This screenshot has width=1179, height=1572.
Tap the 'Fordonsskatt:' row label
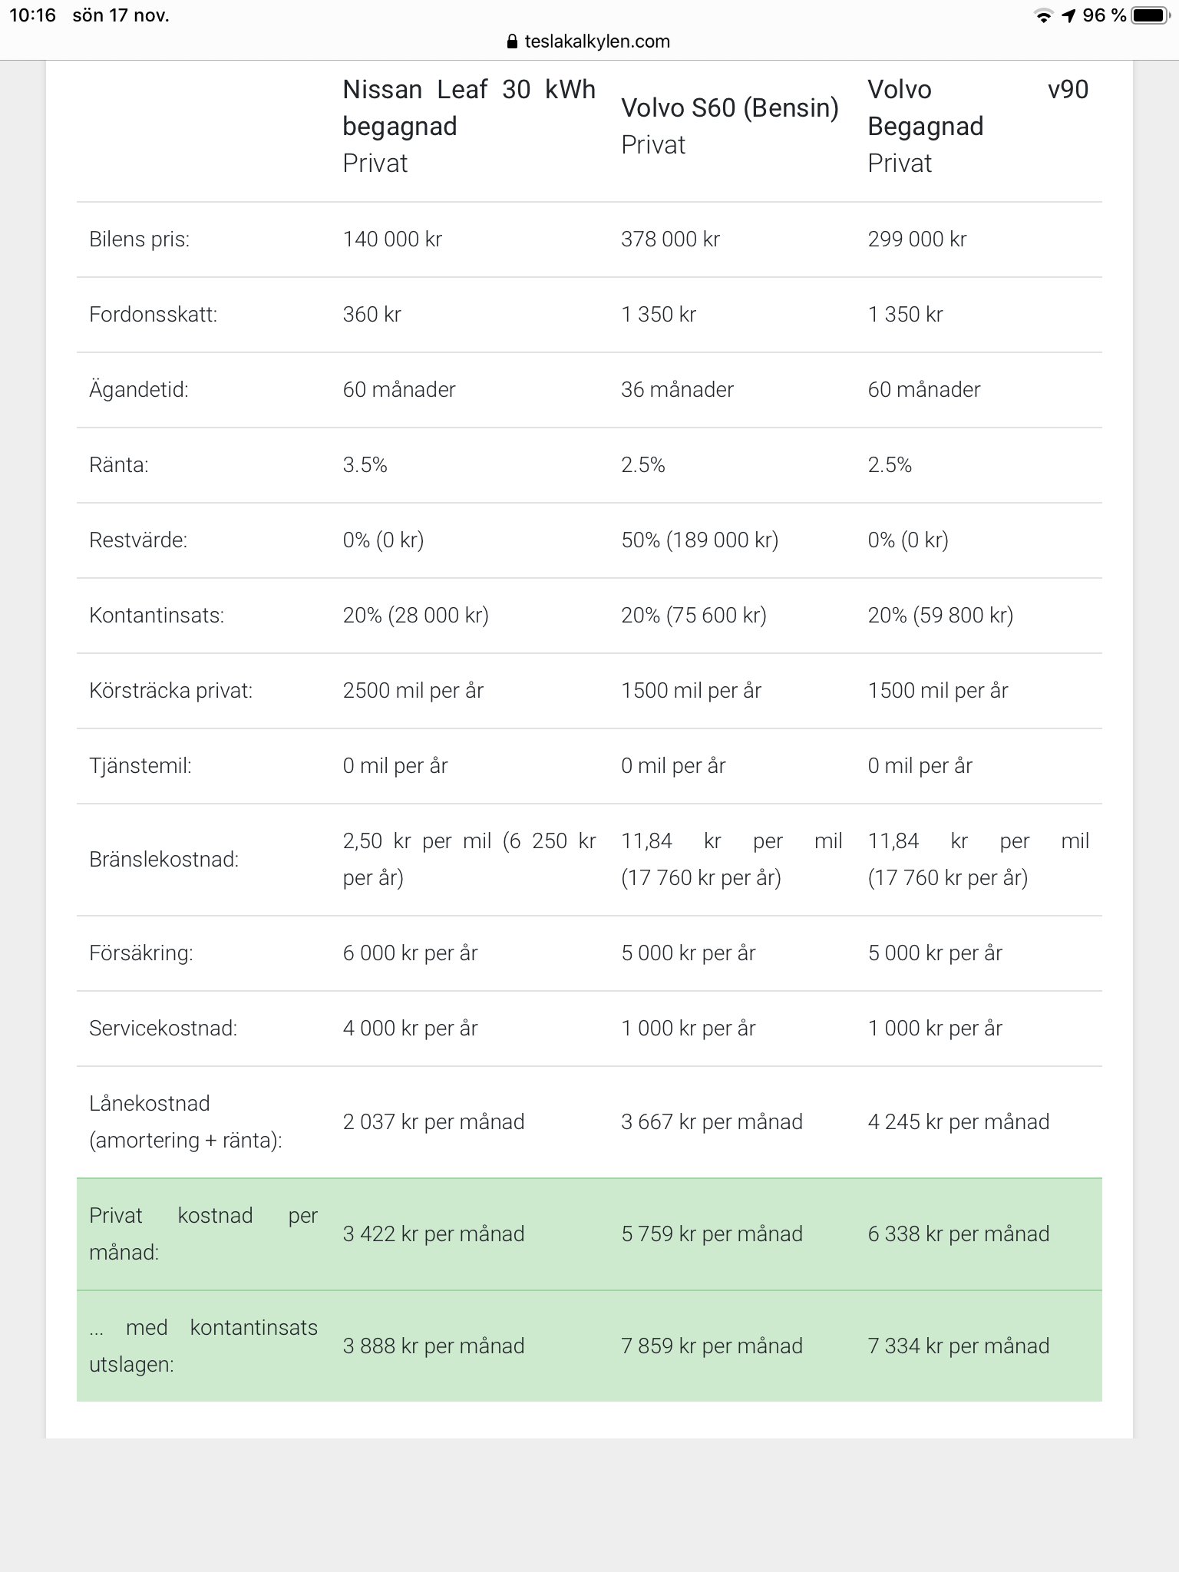click(x=154, y=314)
